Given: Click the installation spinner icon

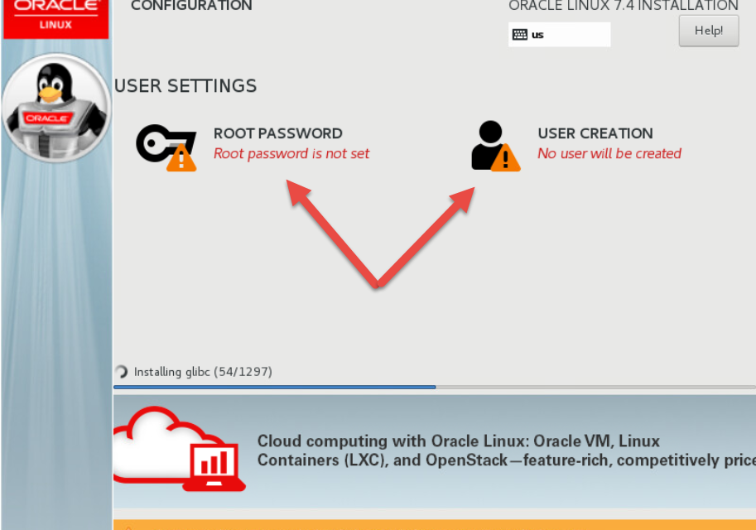Looking at the screenshot, I should tap(122, 371).
